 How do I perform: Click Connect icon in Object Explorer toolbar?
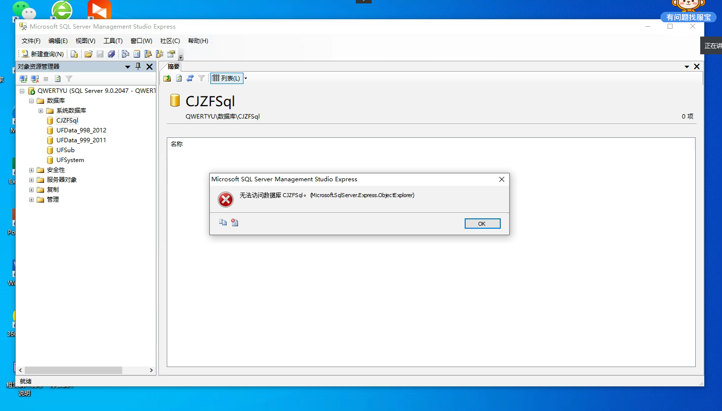23,79
